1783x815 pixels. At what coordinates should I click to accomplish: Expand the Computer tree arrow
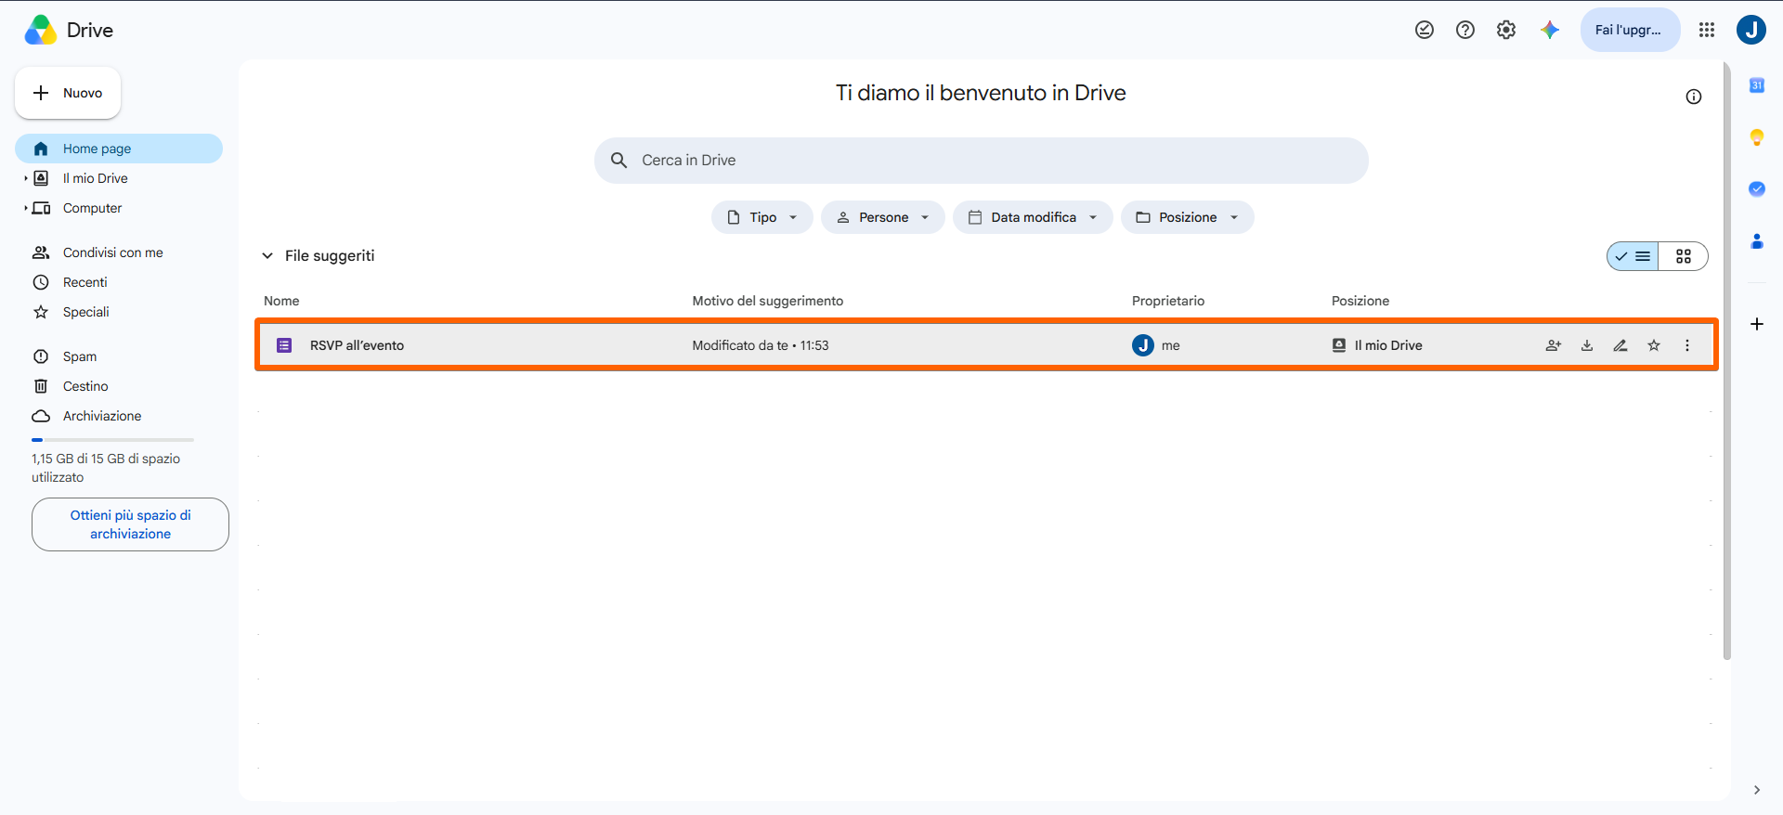pyautogui.click(x=26, y=208)
